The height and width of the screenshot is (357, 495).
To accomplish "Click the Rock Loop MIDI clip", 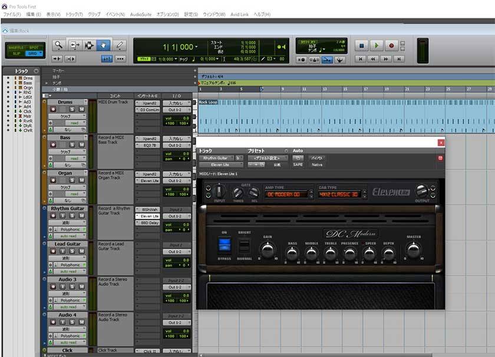I will (346, 116).
